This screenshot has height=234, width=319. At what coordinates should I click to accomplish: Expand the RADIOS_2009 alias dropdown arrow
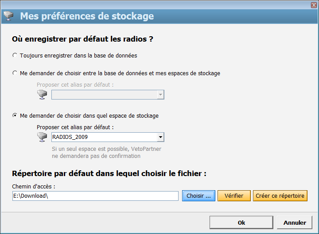coord(160,137)
